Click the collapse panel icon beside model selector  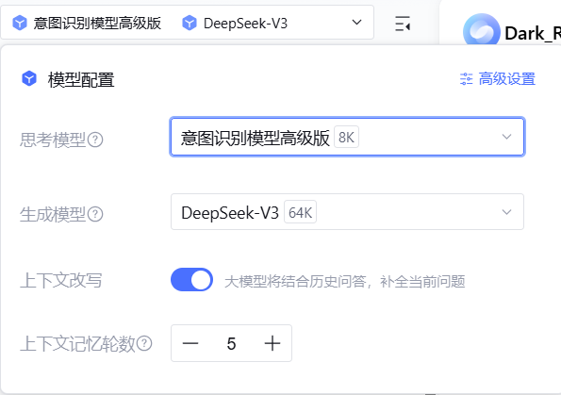tap(403, 24)
